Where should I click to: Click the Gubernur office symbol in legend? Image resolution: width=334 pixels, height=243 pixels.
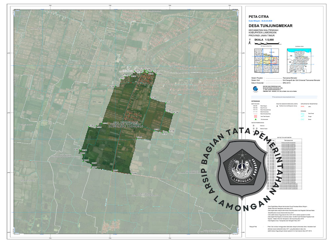(253, 126)
